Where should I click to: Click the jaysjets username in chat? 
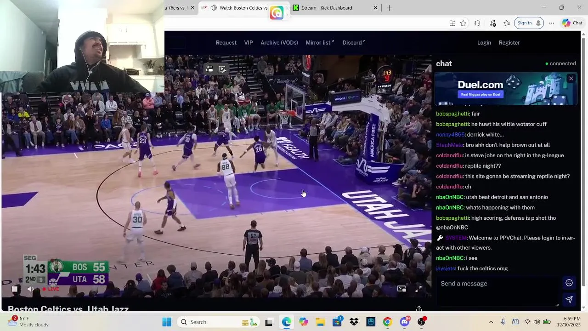click(x=446, y=268)
